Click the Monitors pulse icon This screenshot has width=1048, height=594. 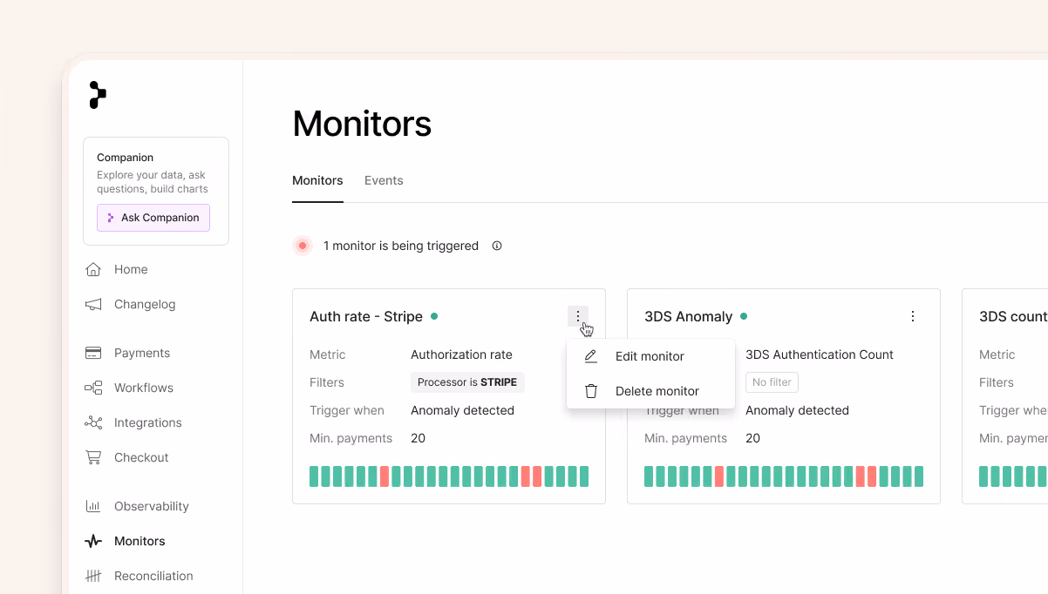(93, 541)
